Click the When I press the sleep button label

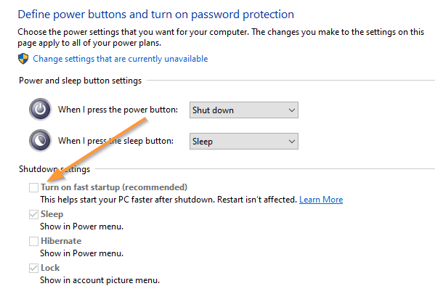click(x=115, y=141)
